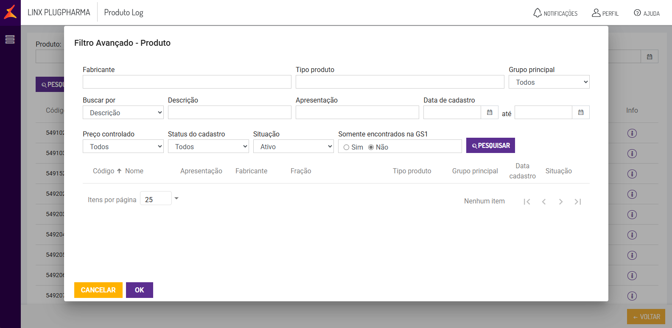Open the hamburger sidebar menu

click(10, 39)
